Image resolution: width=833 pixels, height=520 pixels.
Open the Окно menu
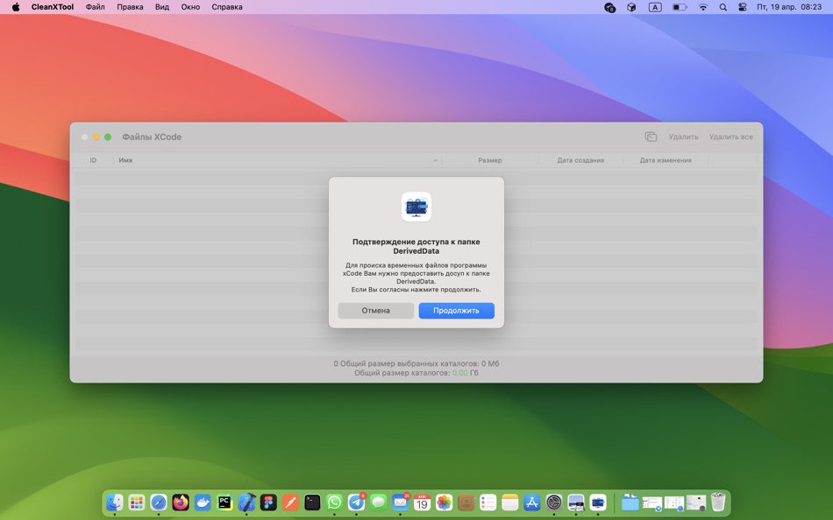(190, 7)
